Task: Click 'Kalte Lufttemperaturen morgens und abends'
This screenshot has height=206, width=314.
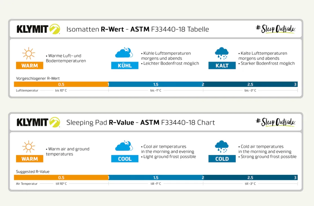Action: [263, 56]
